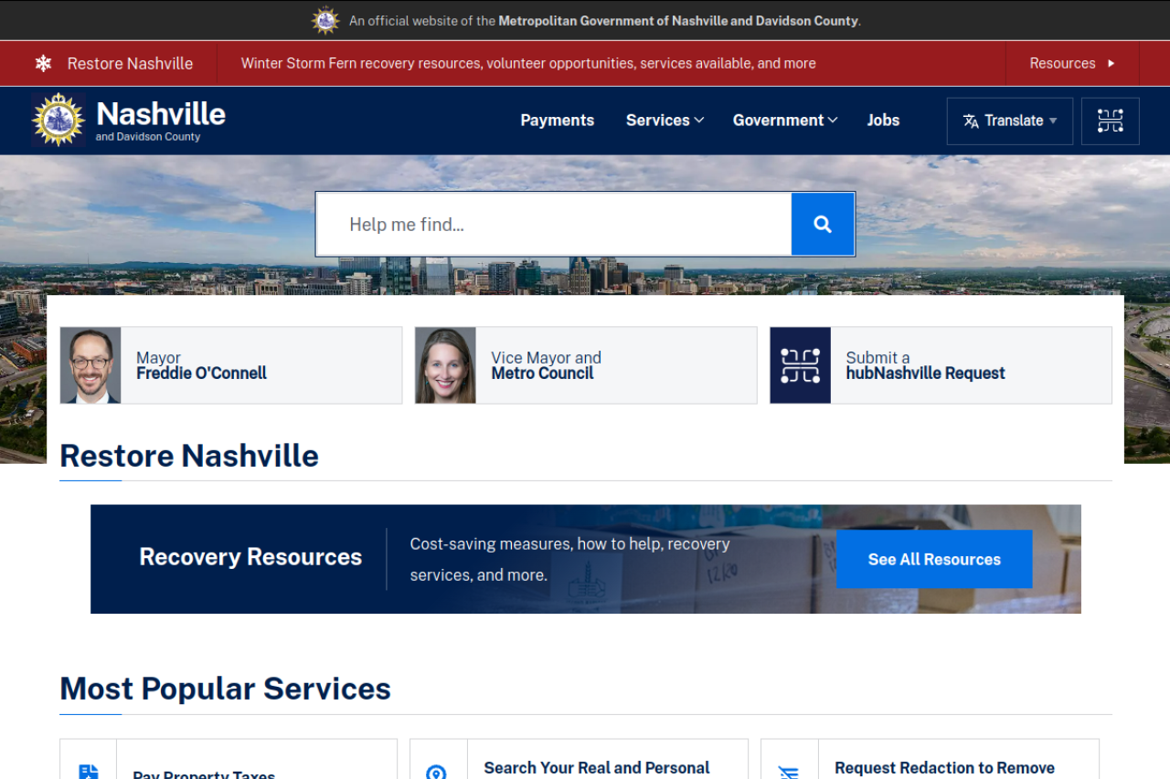The height and width of the screenshot is (779, 1170).
Task: Click the translate language icon
Action: point(971,121)
